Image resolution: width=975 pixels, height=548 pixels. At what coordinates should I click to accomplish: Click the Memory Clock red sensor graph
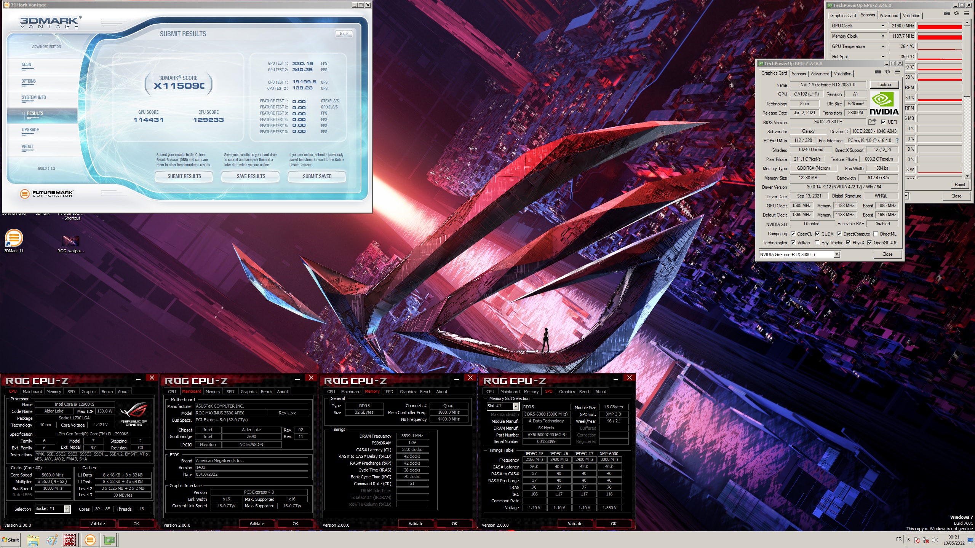click(940, 36)
